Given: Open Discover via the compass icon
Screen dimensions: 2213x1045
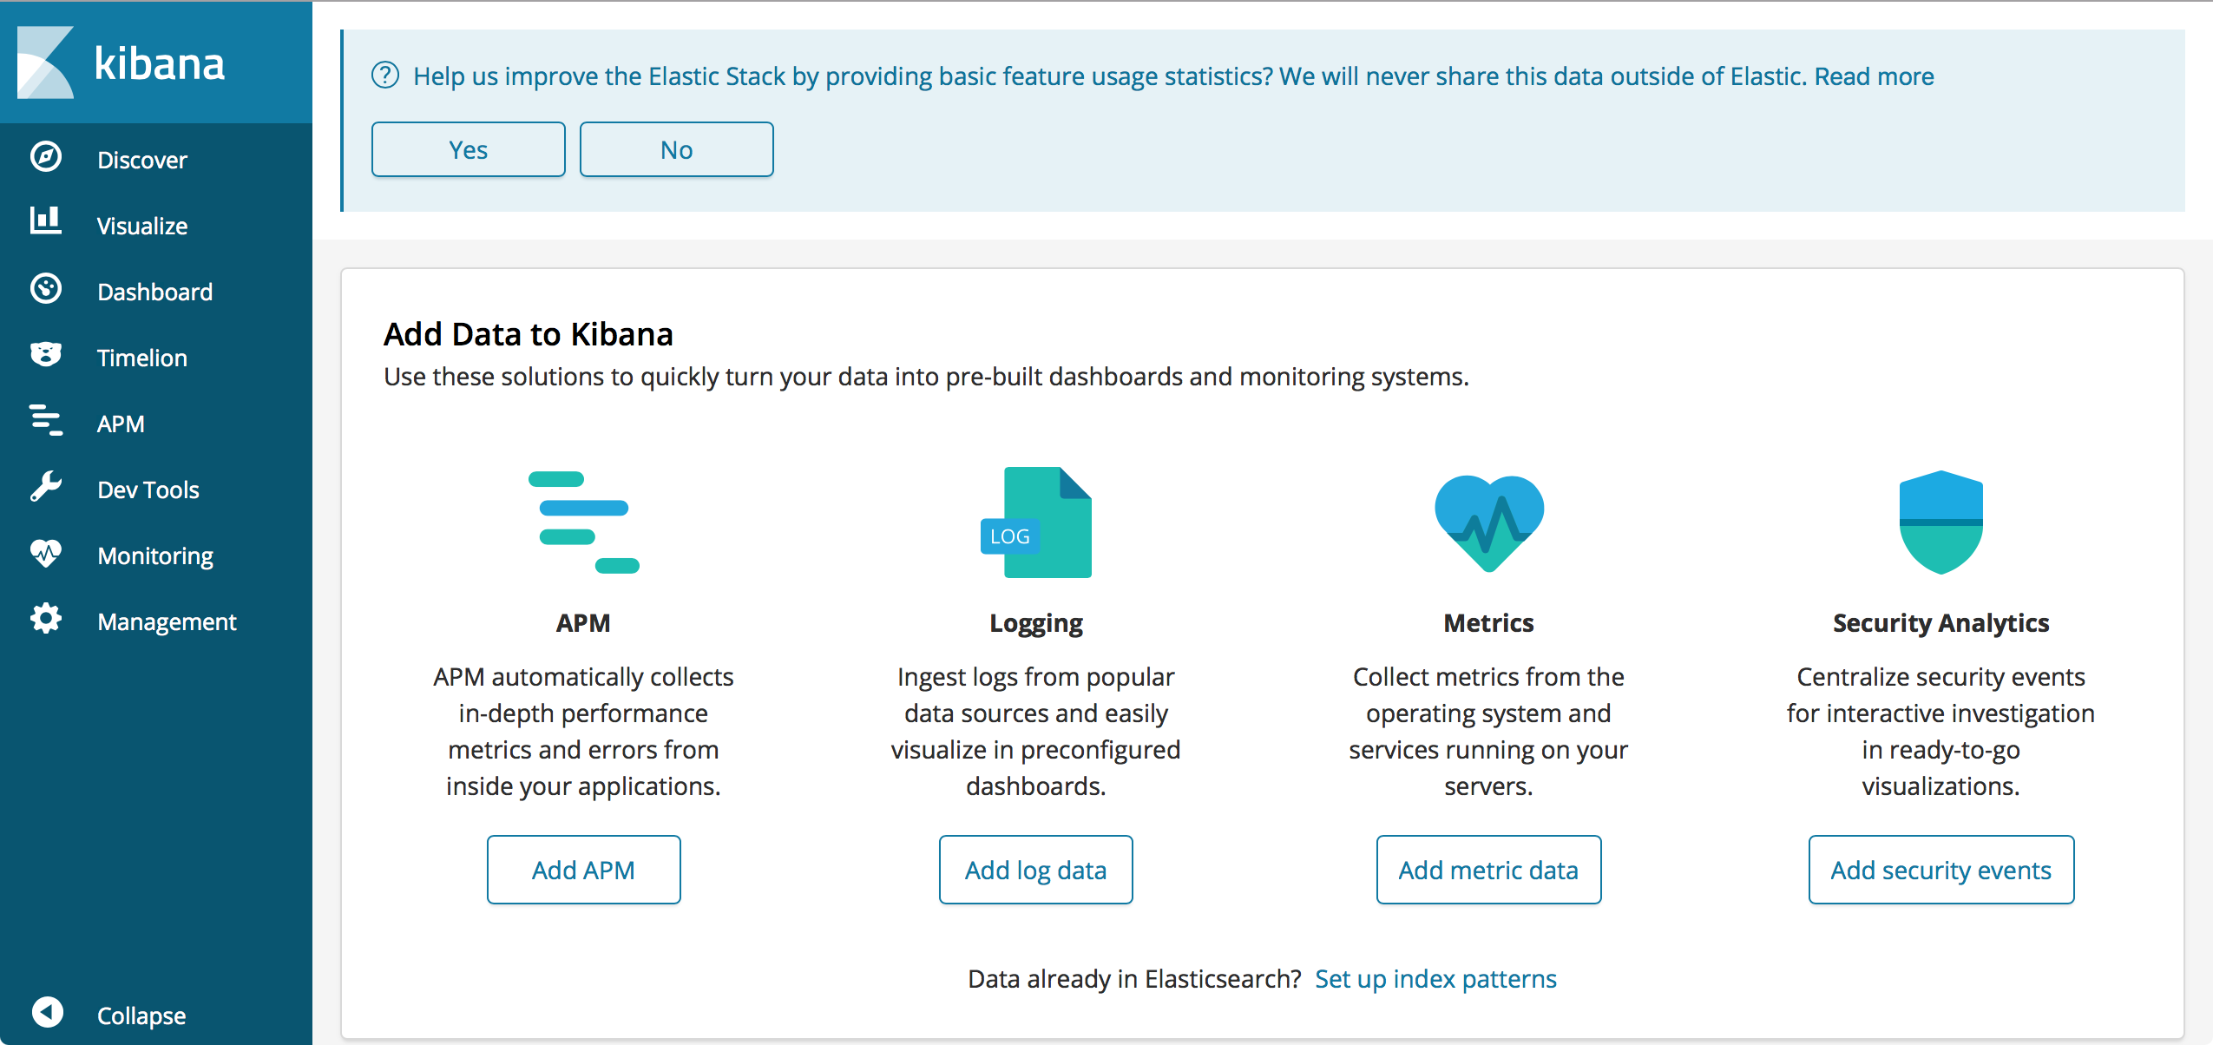Looking at the screenshot, I should tap(46, 157).
